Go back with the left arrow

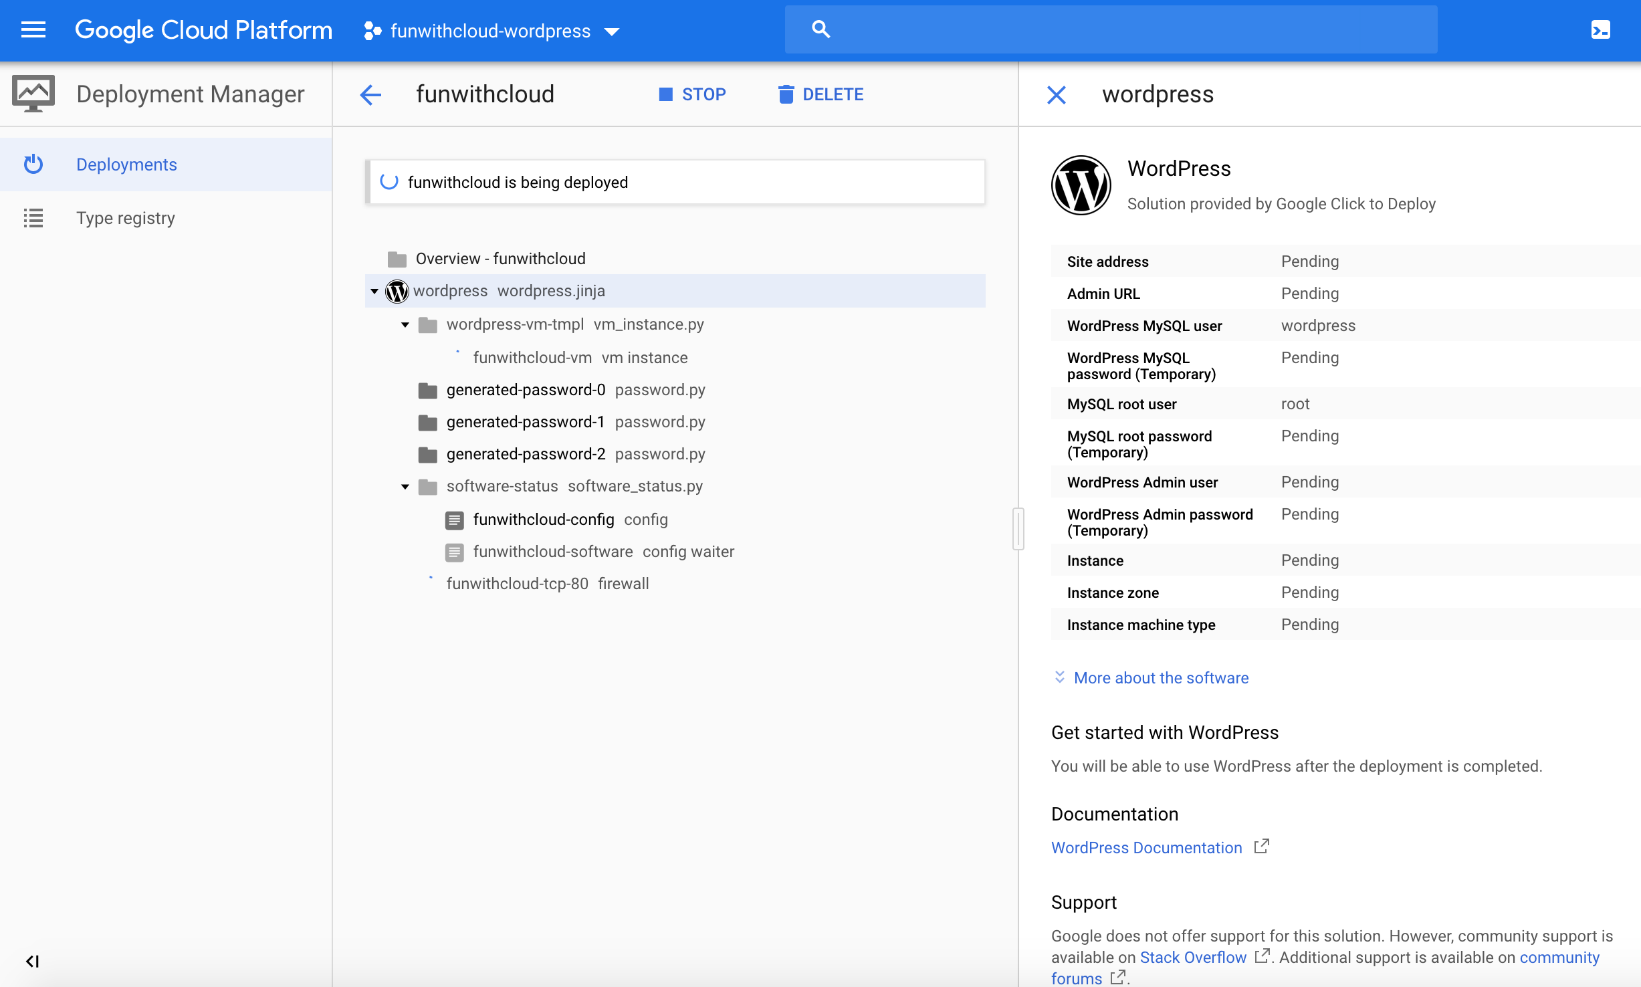(x=370, y=95)
